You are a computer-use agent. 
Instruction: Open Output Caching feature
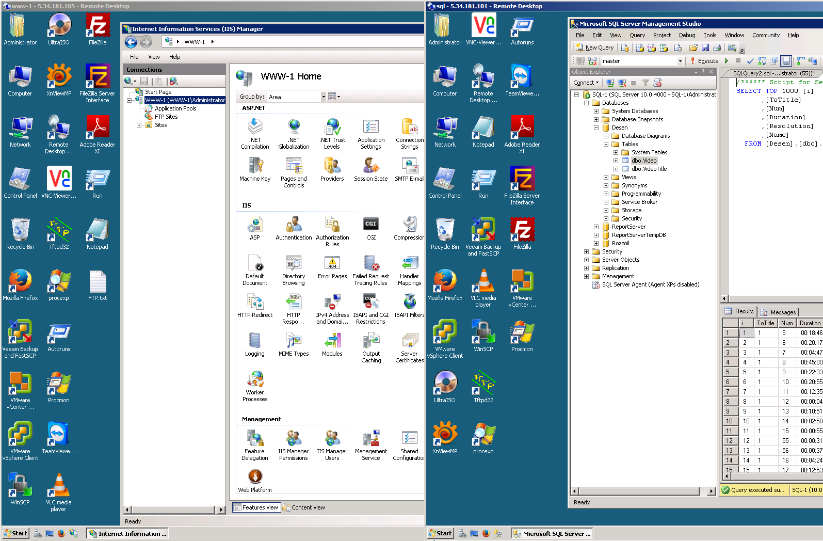(x=371, y=347)
